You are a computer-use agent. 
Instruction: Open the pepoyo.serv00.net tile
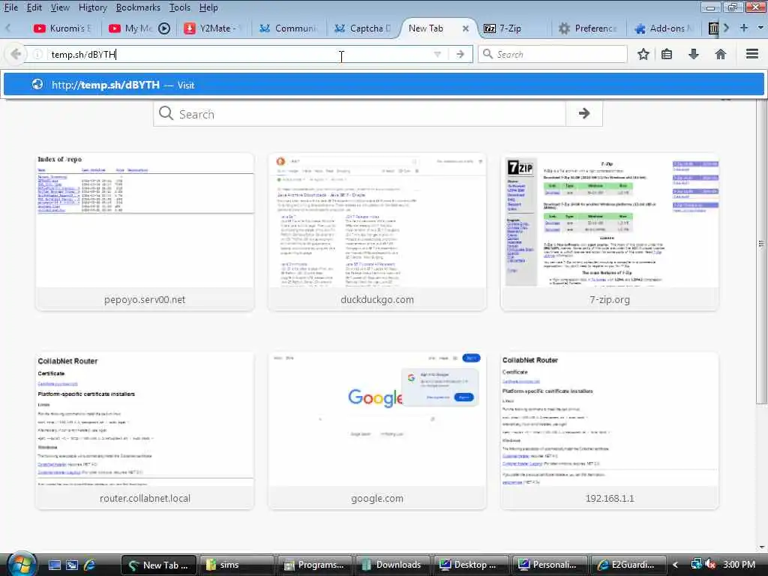[x=145, y=232]
